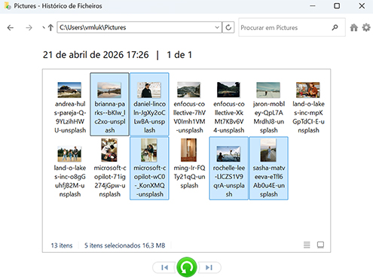Go up one folder level arrow
The image size is (373, 280).
tap(50, 27)
